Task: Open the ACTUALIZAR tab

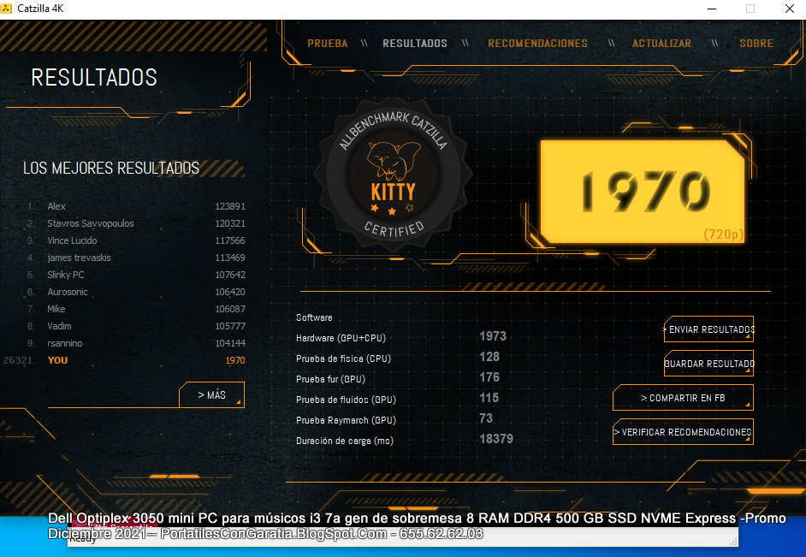Action: (x=661, y=44)
